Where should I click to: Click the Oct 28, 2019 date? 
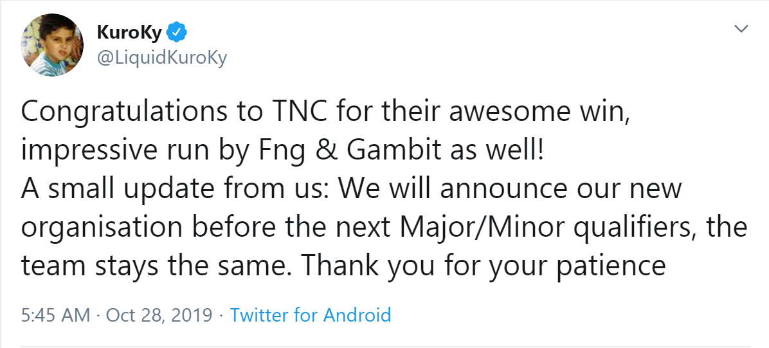(159, 315)
